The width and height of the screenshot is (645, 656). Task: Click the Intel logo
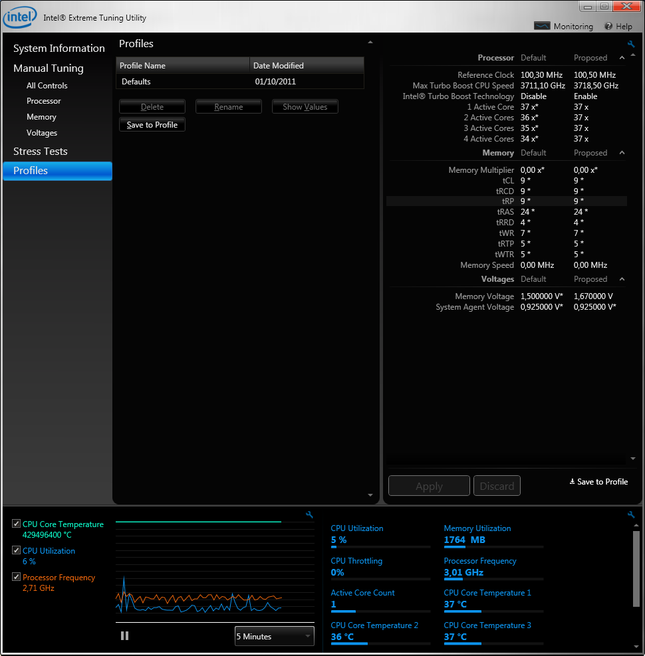(x=20, y=17)
